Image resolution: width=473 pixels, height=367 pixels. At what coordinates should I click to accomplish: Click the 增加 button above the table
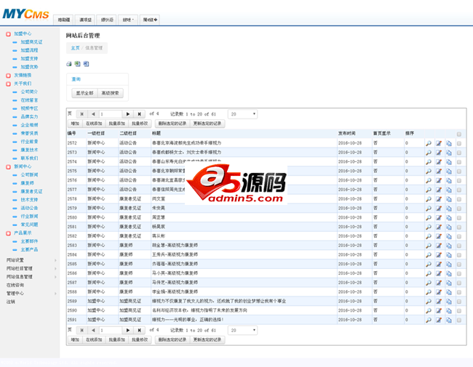click(x=75, y=124)
